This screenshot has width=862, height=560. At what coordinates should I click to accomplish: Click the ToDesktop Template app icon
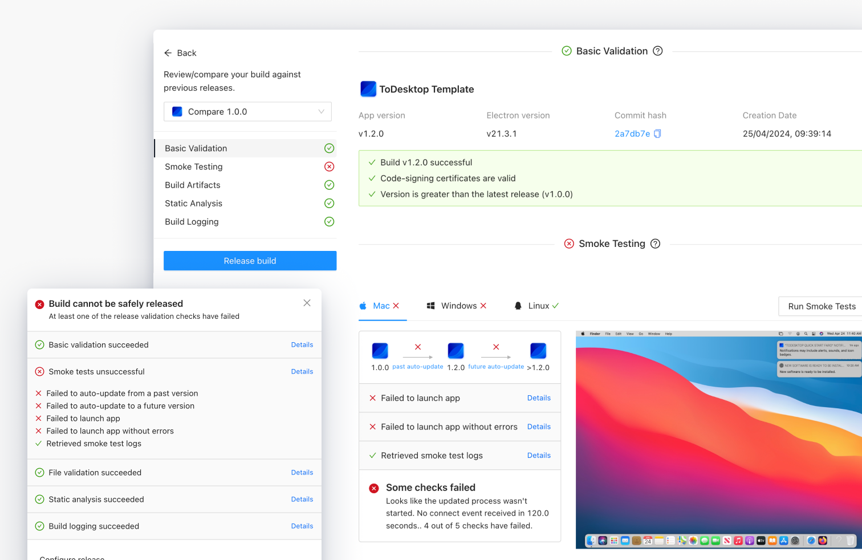(x=368, y=89)
